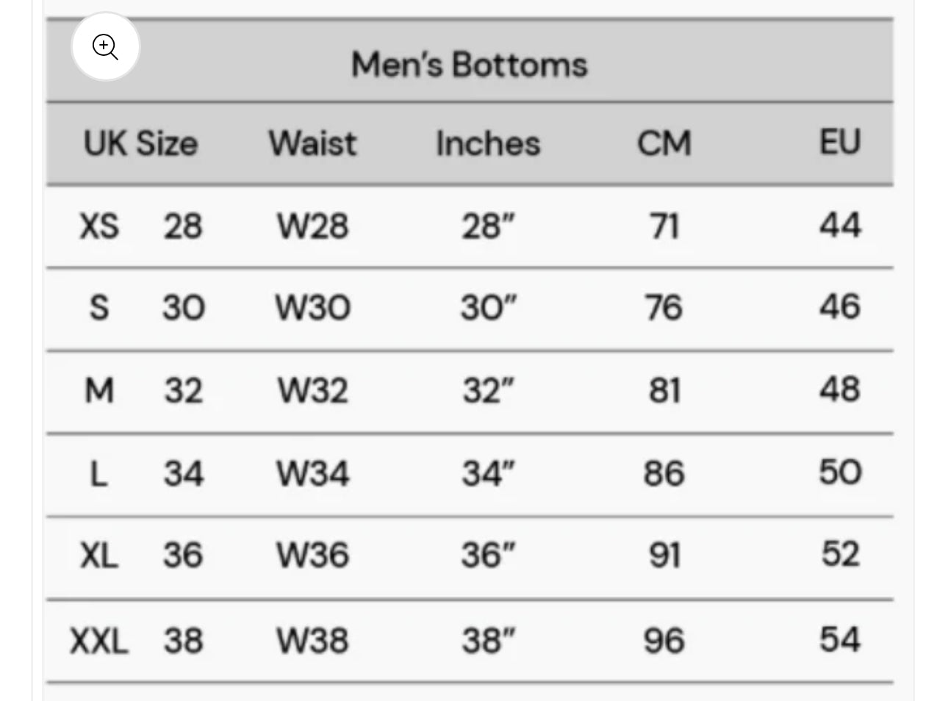Select the CM column header

point(664,143)
